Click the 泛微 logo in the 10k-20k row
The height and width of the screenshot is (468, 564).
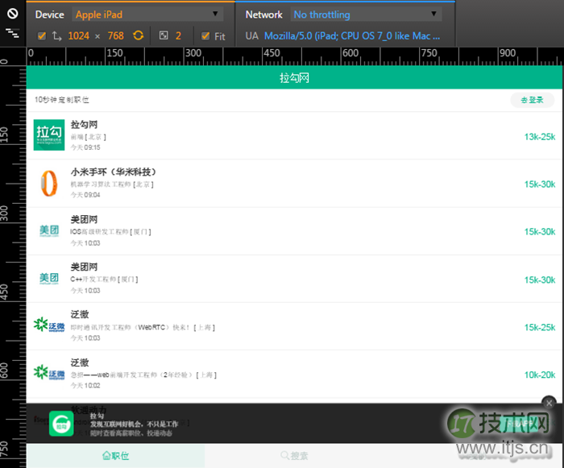pyautogui.click(x=49, y=373)
